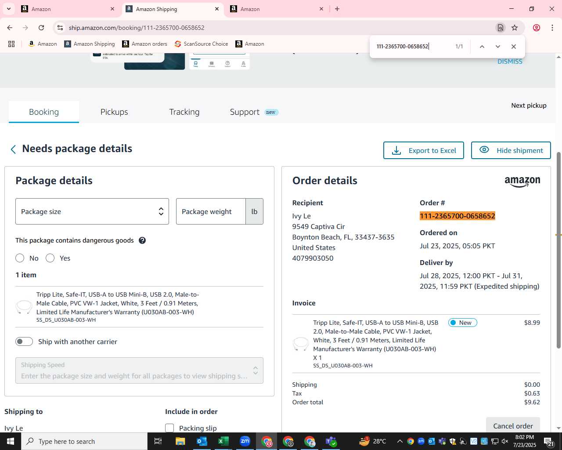Open File Explorer from the taskbar

(x=180, y=441)
